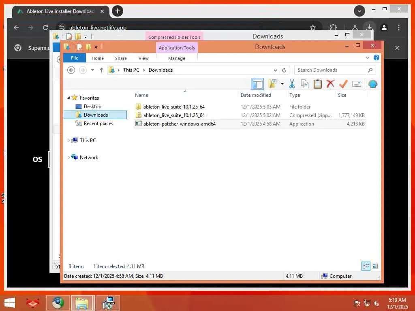Open the blue Help question mark
Screen dimensions: 415x311
pyautogui.click(x=376, y=58)
